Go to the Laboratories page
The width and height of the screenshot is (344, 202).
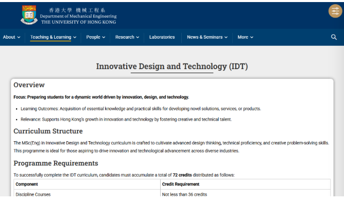[x=162, y=37]
